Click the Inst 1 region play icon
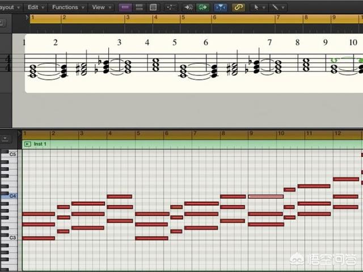 pos(27,144)
